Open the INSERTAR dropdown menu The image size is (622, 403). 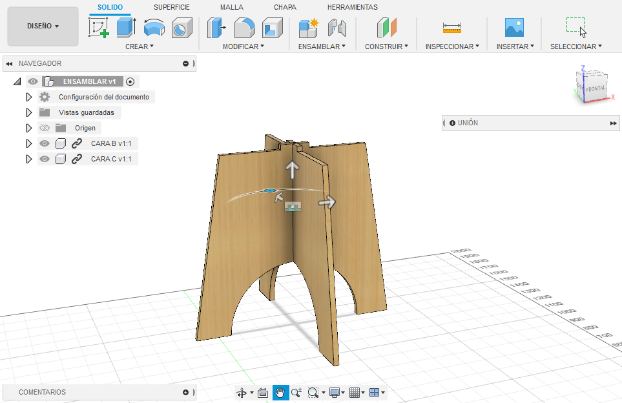[515, 46]
